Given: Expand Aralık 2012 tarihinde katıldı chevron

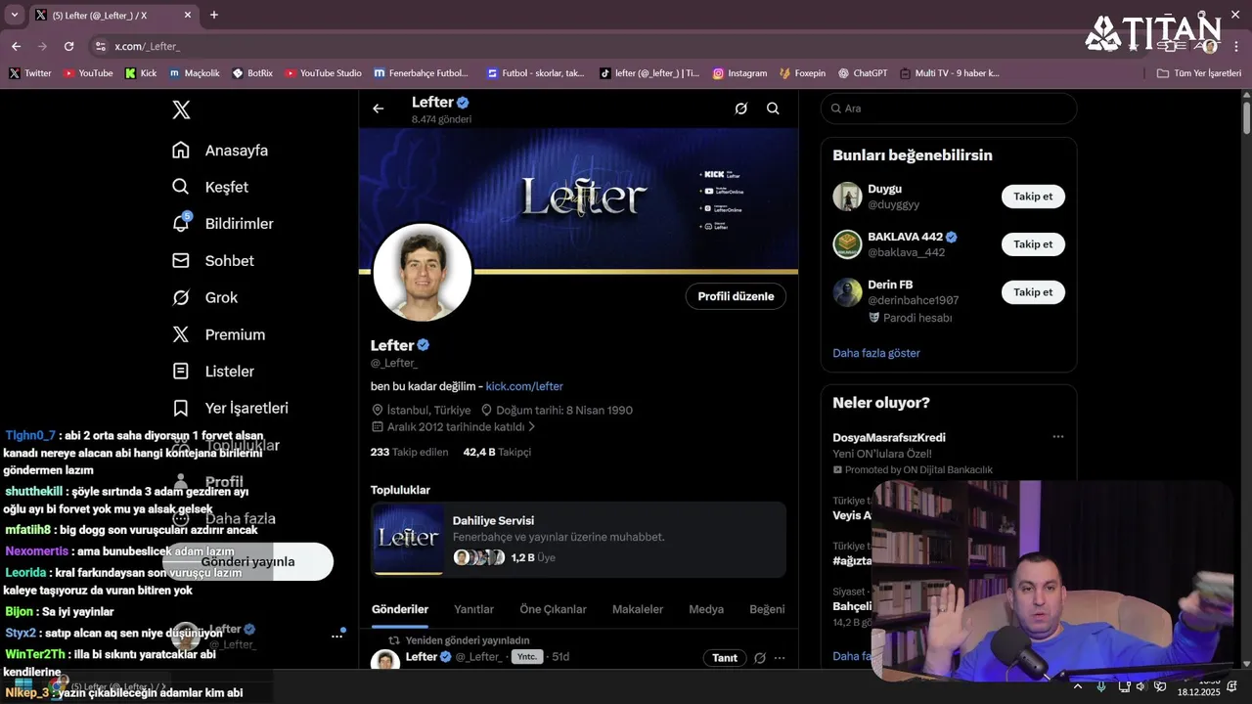Looking at the screenshot, I should [532, 427].
